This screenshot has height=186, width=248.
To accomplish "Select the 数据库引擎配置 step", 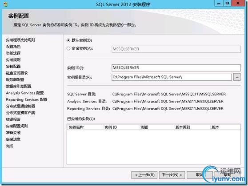I will (x=19, y=86).
